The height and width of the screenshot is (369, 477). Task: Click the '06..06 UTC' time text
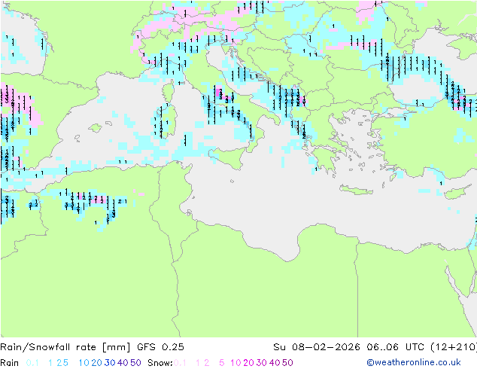(x=396, y=347)
